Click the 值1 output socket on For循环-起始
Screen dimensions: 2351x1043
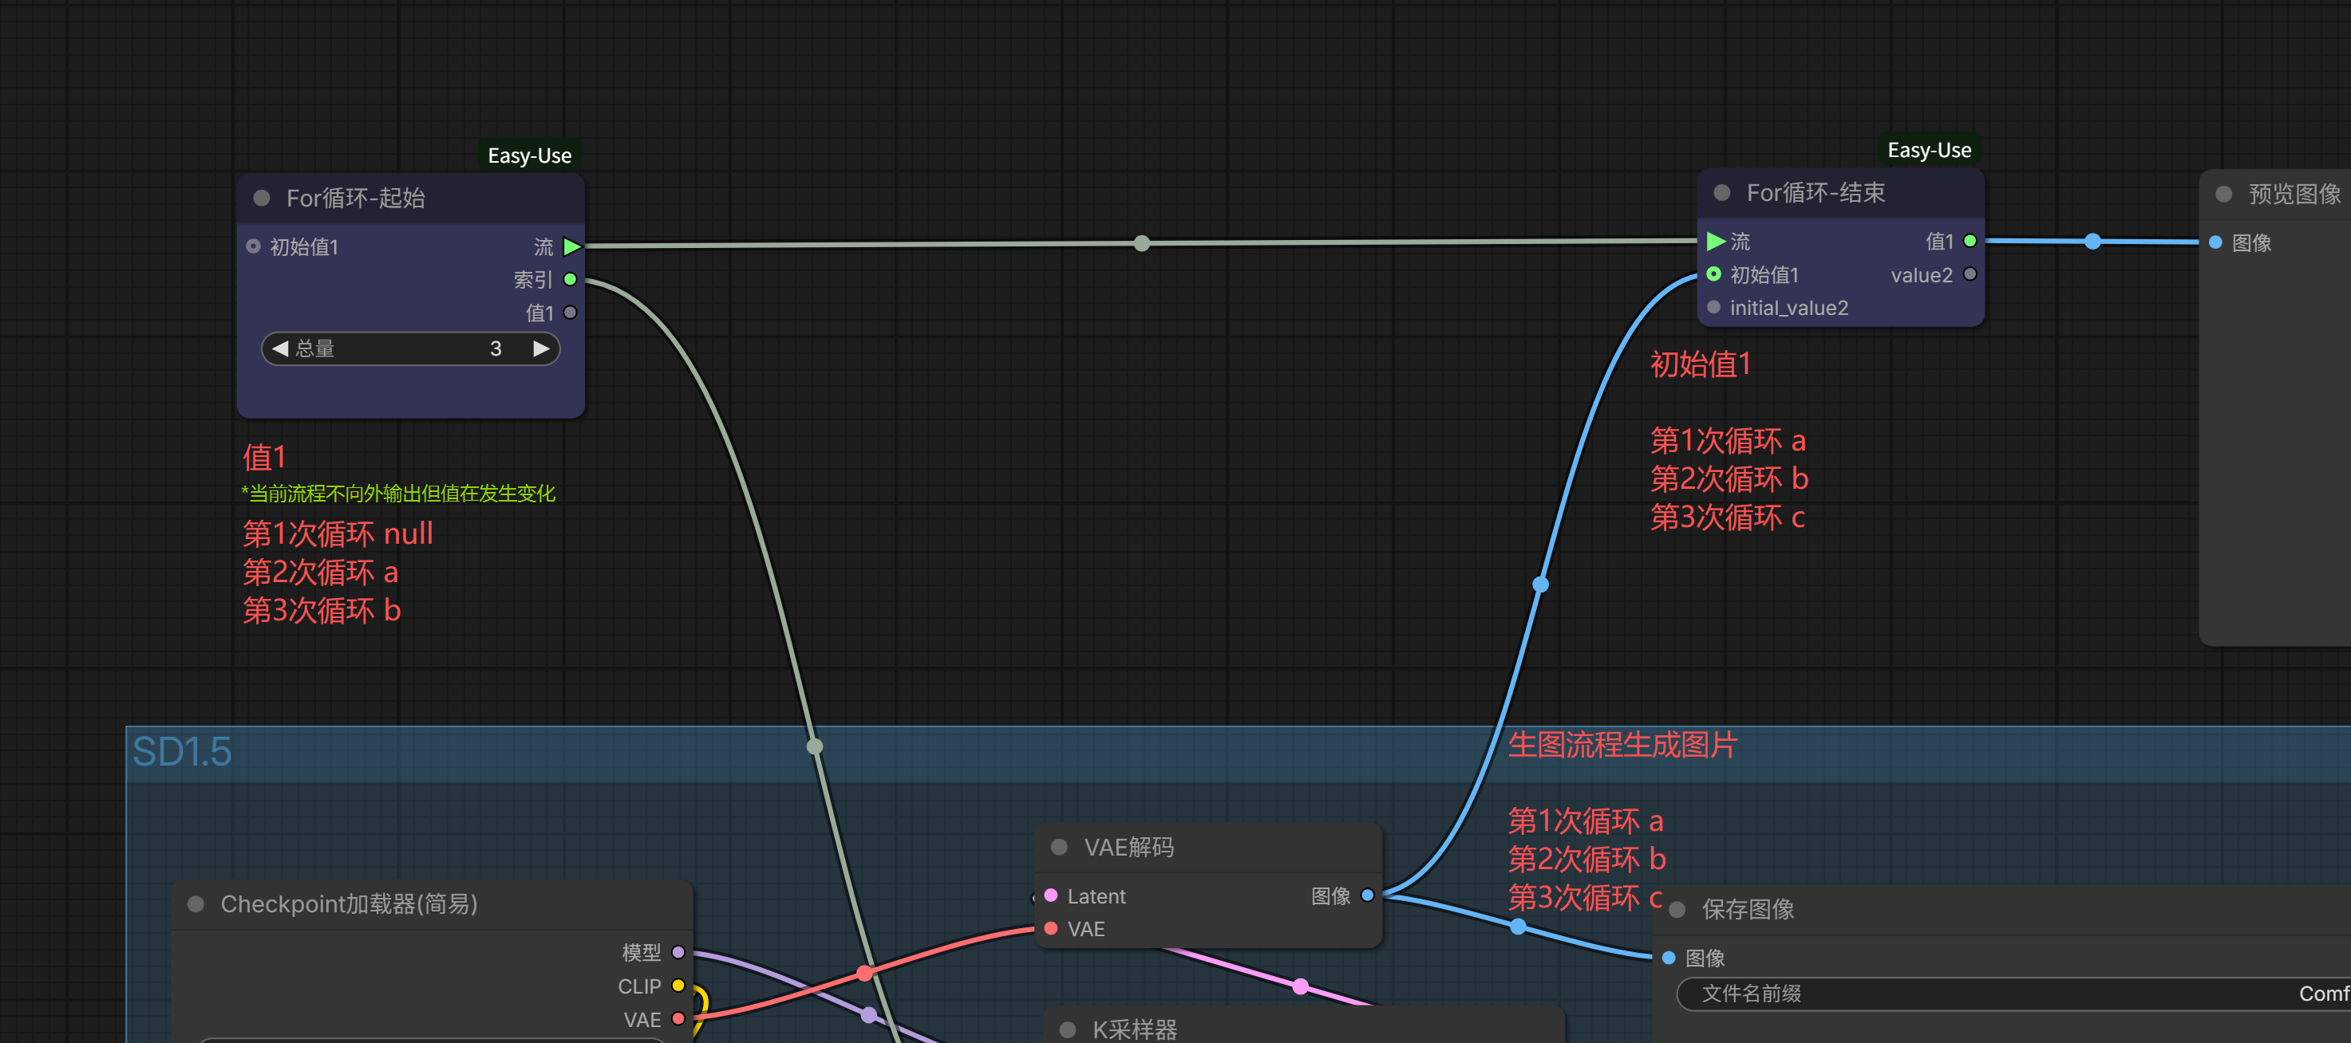[571, 313]
